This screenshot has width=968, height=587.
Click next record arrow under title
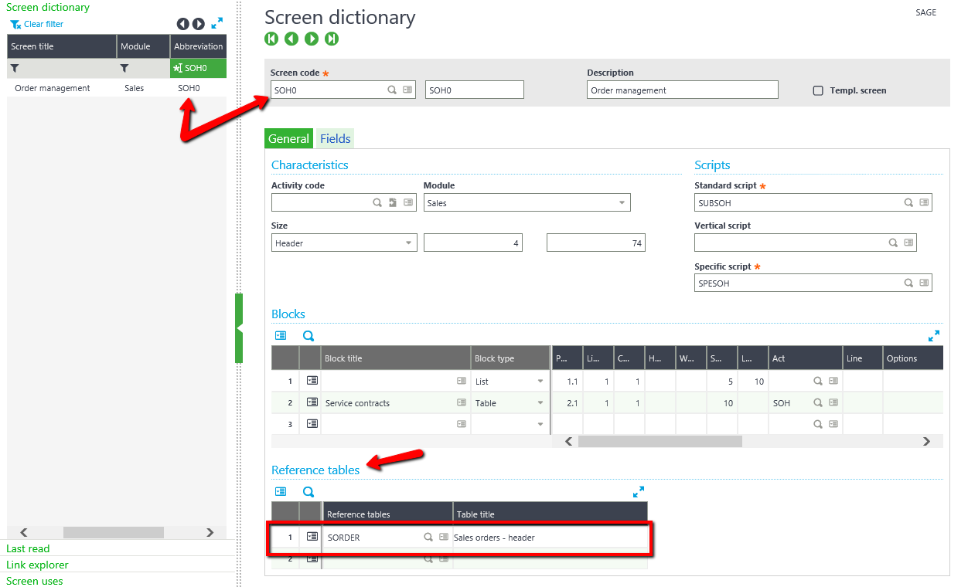pyautogui.click(x=312, y=39)
